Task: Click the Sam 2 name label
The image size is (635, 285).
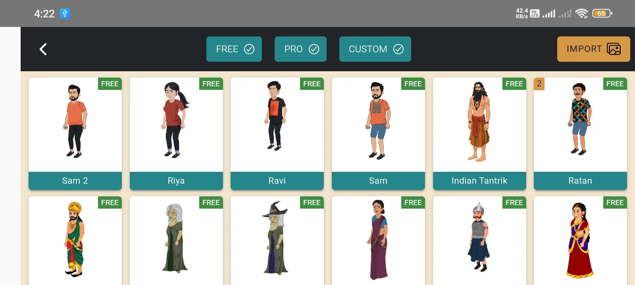Action: pos(75,181)
